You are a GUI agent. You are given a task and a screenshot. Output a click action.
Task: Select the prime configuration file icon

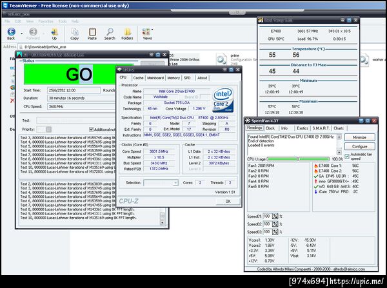[x=221, y=59]
